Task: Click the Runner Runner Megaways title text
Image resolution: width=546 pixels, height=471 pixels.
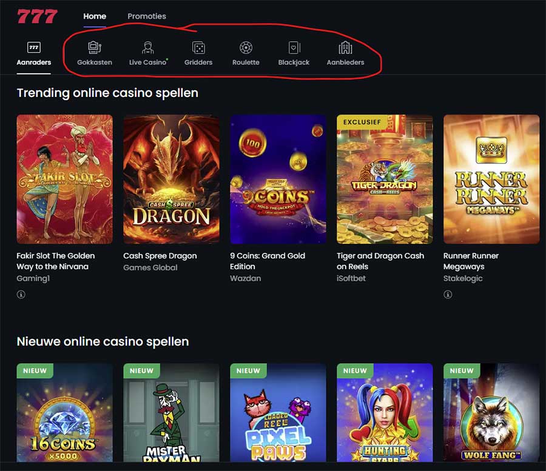Action: click(471, 261)
